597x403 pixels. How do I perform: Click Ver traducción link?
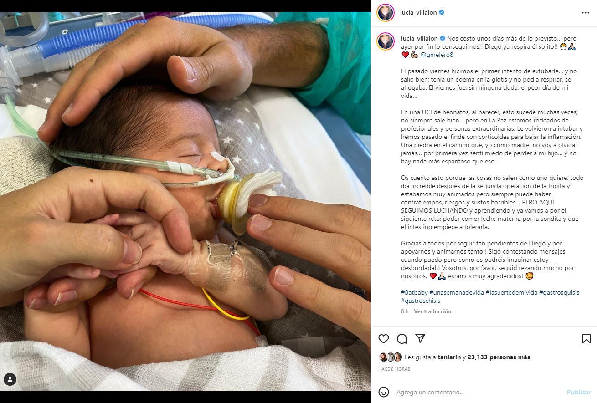pos(432,311)
